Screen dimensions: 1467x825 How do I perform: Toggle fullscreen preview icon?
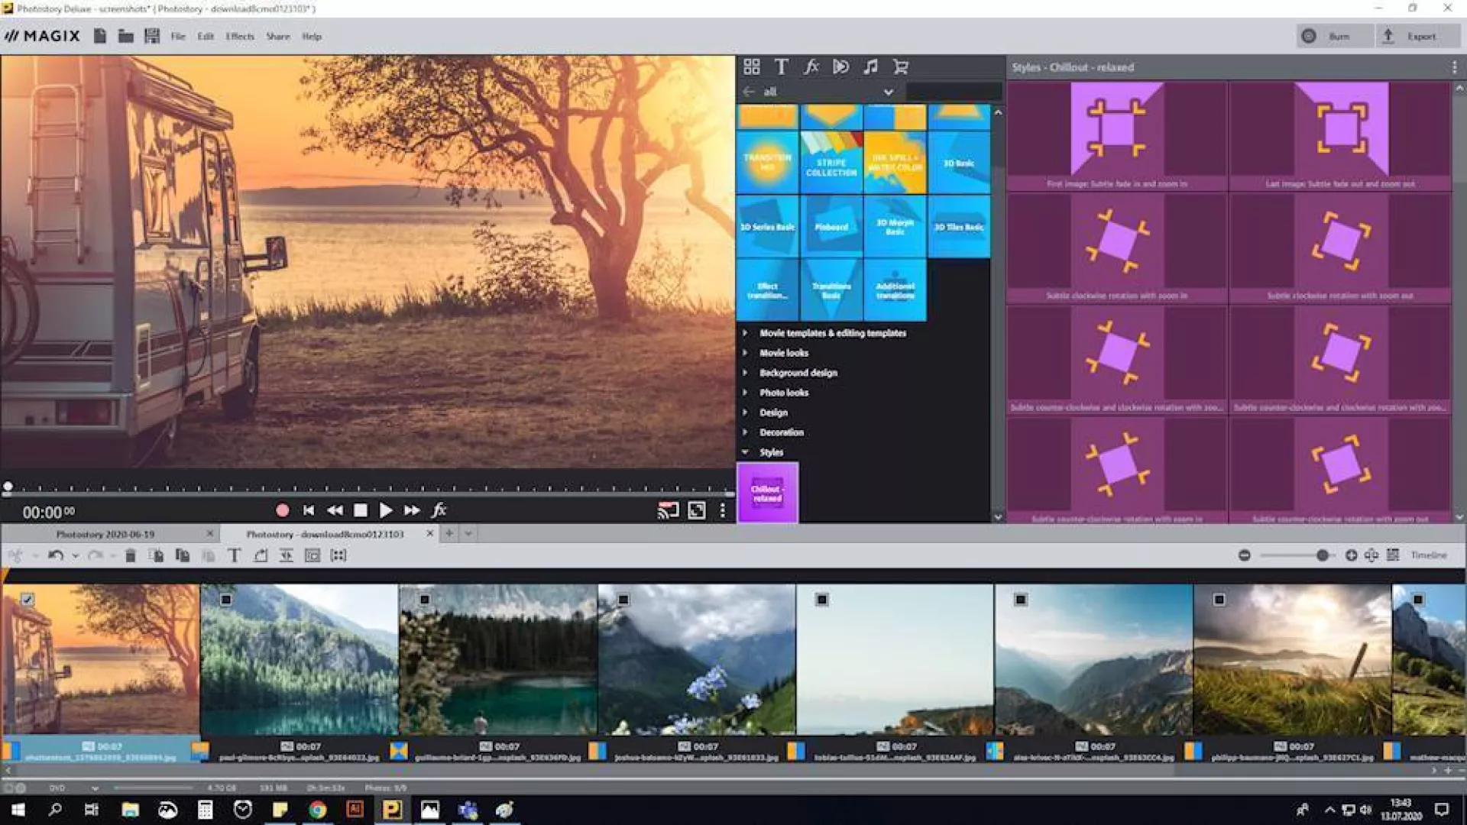coord(696,510)
